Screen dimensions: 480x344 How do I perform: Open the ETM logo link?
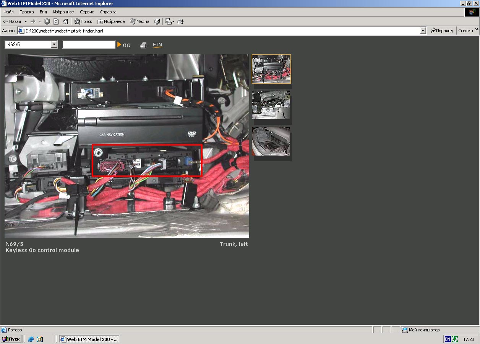(x=157, y=45)
